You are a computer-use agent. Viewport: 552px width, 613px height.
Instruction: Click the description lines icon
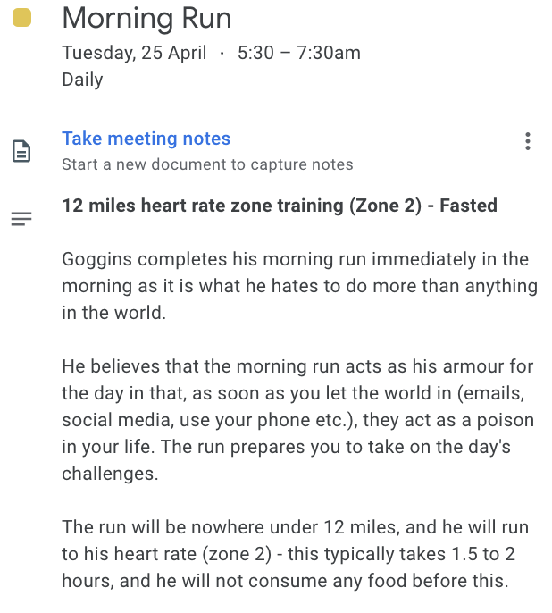pos(21,219)
